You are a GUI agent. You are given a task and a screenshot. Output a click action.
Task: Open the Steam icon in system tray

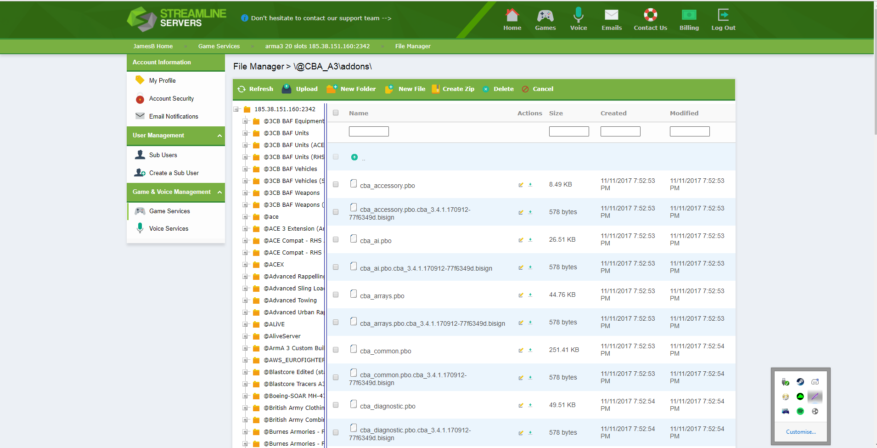pyautogui.click(x=800, y=382)
